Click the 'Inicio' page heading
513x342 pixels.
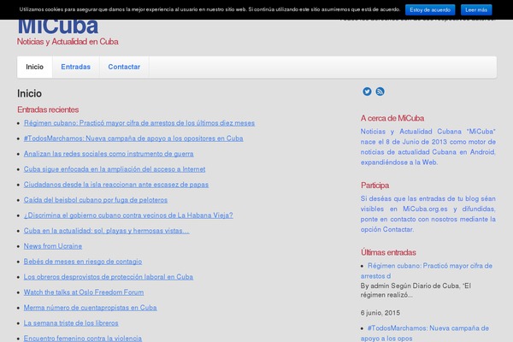pyautogui.click(x=29, y=93)
